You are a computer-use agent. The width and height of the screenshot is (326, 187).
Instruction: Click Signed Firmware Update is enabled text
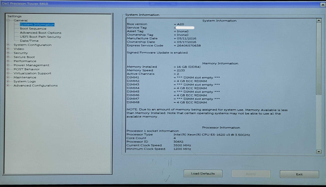point(157,53)
